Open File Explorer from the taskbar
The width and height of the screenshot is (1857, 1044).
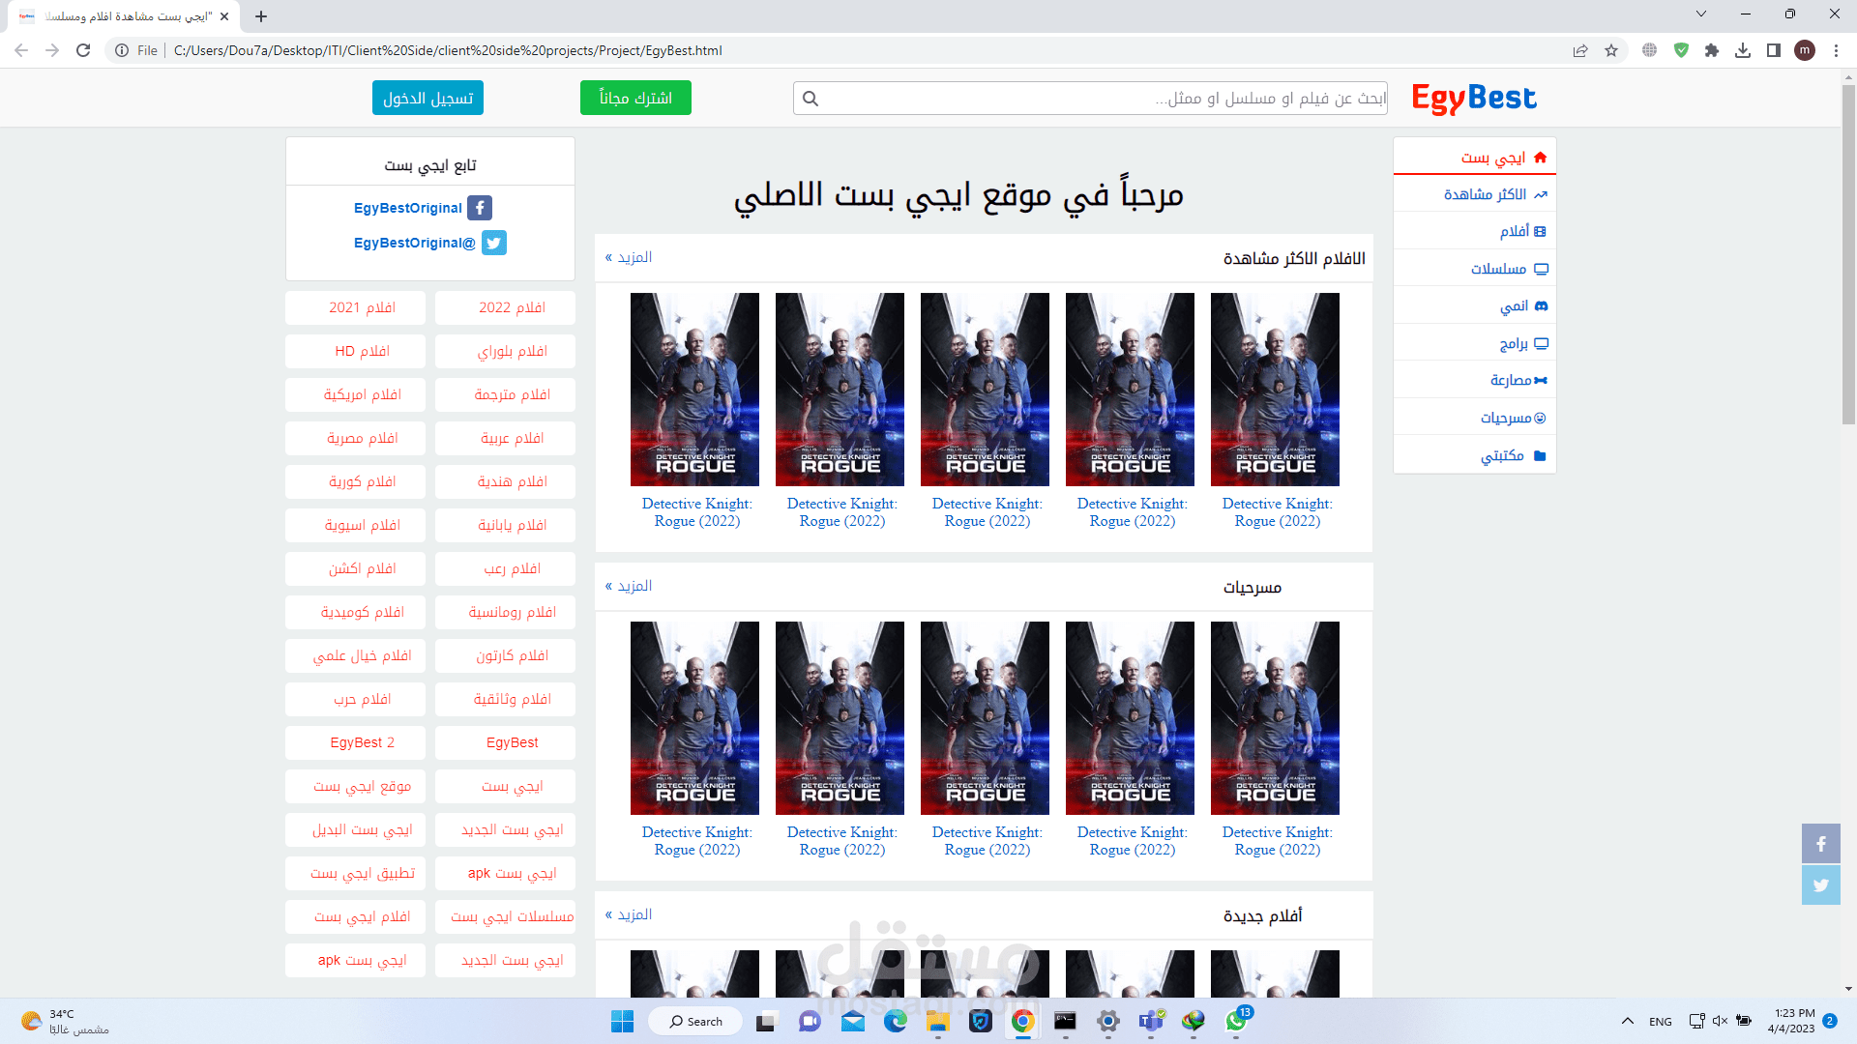click(x=937, y=1021)
